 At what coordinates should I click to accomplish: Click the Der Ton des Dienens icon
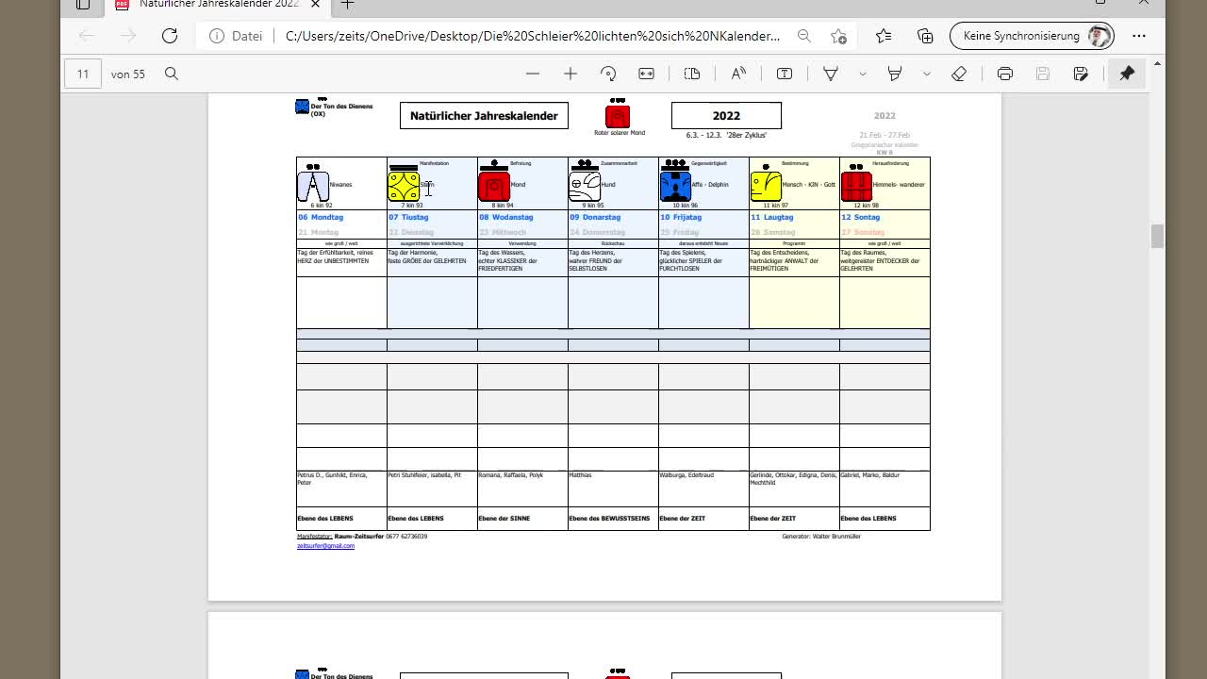[x=302, y=107]
